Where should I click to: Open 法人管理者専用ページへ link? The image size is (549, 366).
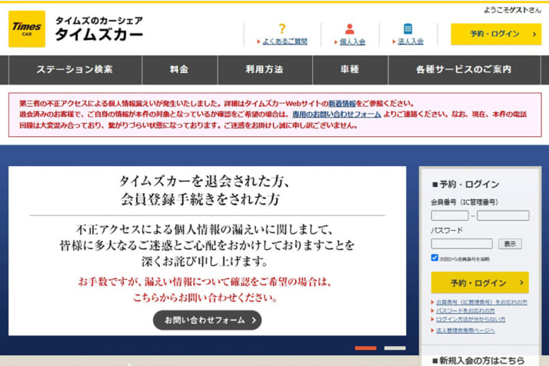pos(465,331)
